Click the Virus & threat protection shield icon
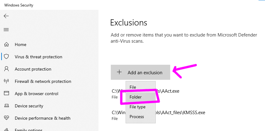265x131 pixels. point(6,57)
